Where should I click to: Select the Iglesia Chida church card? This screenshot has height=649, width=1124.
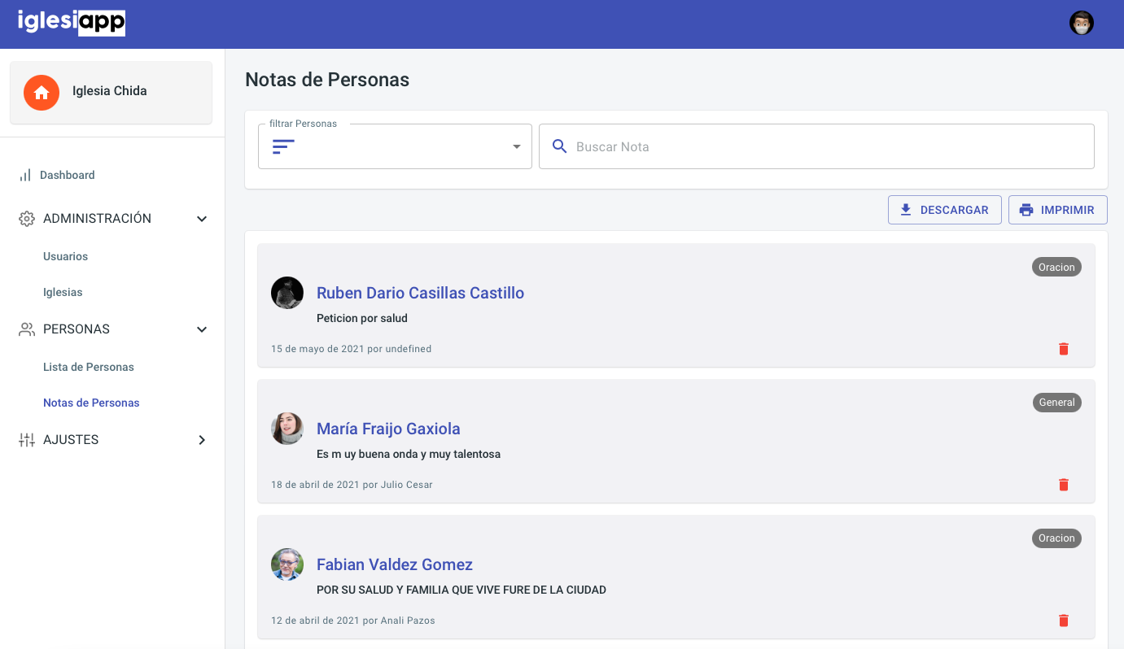(x=111, y=93)
